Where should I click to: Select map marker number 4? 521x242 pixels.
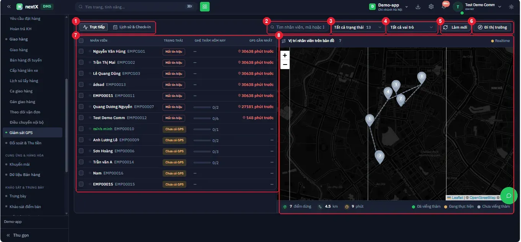pos(388,93)
